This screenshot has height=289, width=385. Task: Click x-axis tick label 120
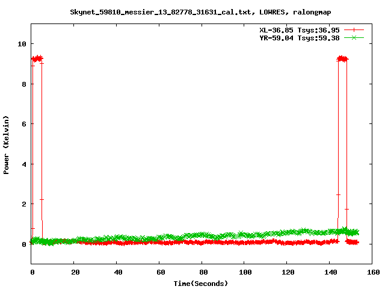coord(288,272)
